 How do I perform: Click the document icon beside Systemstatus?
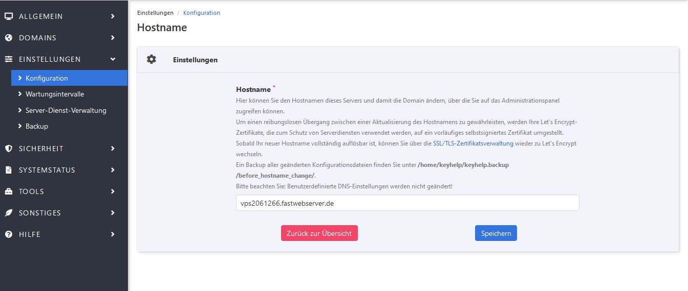pos(8,170)
